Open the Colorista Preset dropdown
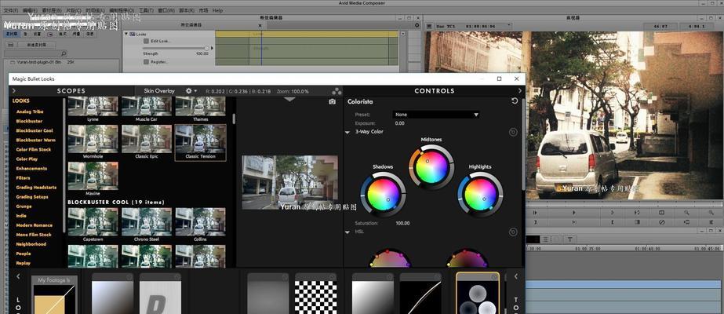Viewport: 724px width, 314px height. 436,115
